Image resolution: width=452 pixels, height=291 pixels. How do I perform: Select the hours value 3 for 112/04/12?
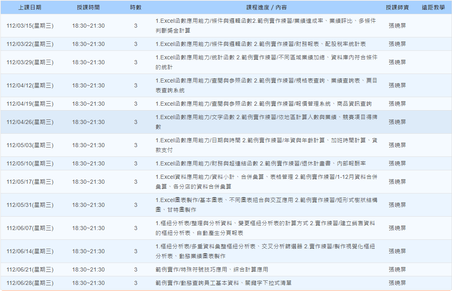click(x=135, y=85)
